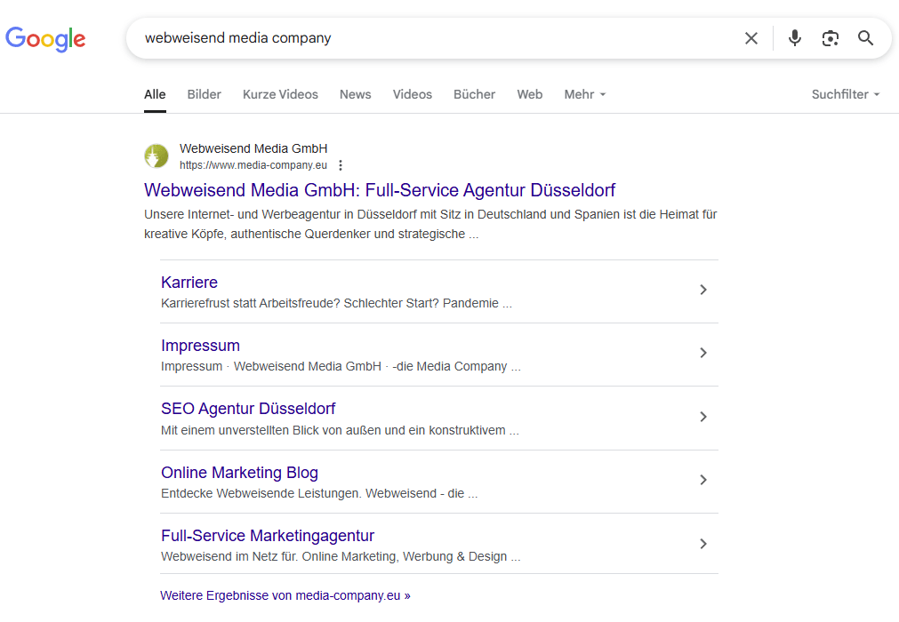
Task: Expand the Mehr dropdown
Action: (585, 94)
